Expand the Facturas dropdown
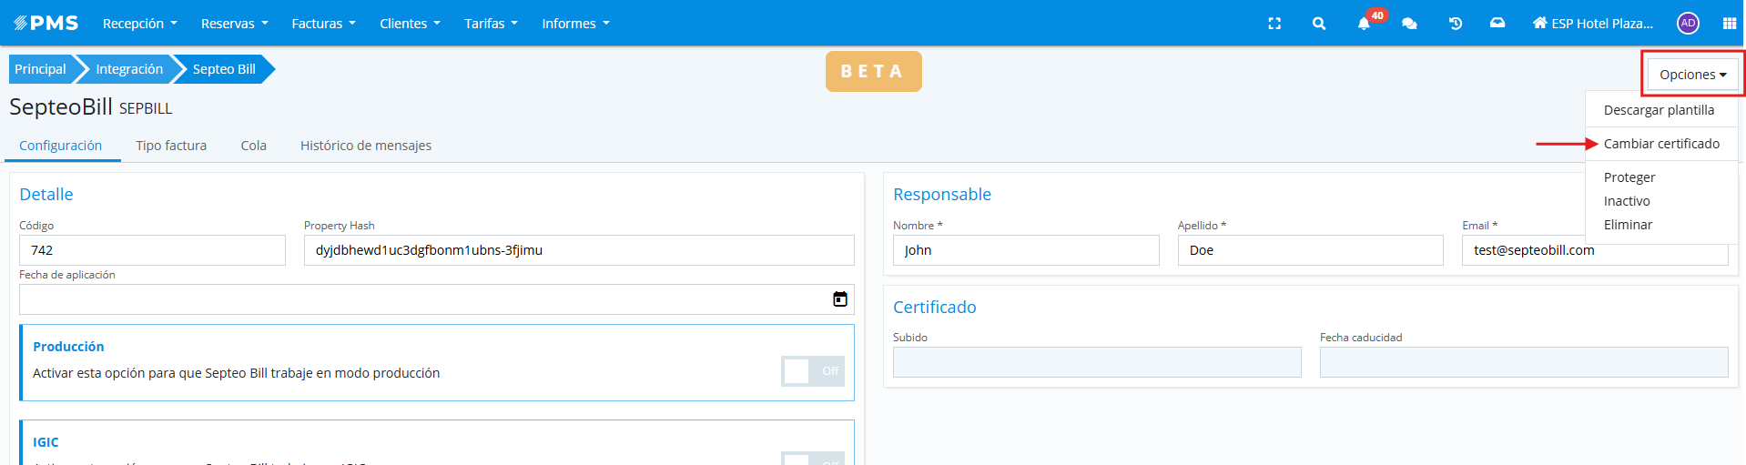 point(323,24)
